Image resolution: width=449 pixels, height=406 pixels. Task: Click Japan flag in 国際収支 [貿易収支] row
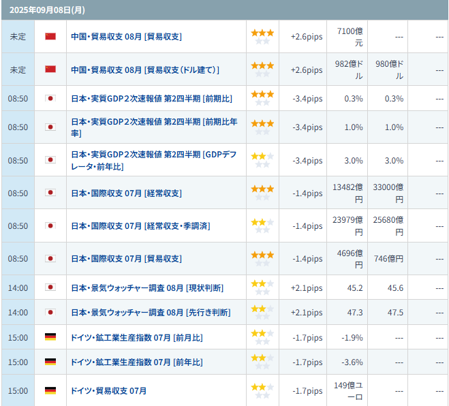coord(50,259)
